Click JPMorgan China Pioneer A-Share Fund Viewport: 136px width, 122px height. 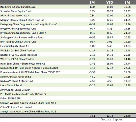[x=22, y=37]
